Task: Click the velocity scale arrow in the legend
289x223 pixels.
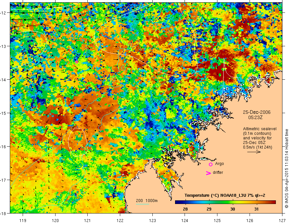Action: (254, 152)
